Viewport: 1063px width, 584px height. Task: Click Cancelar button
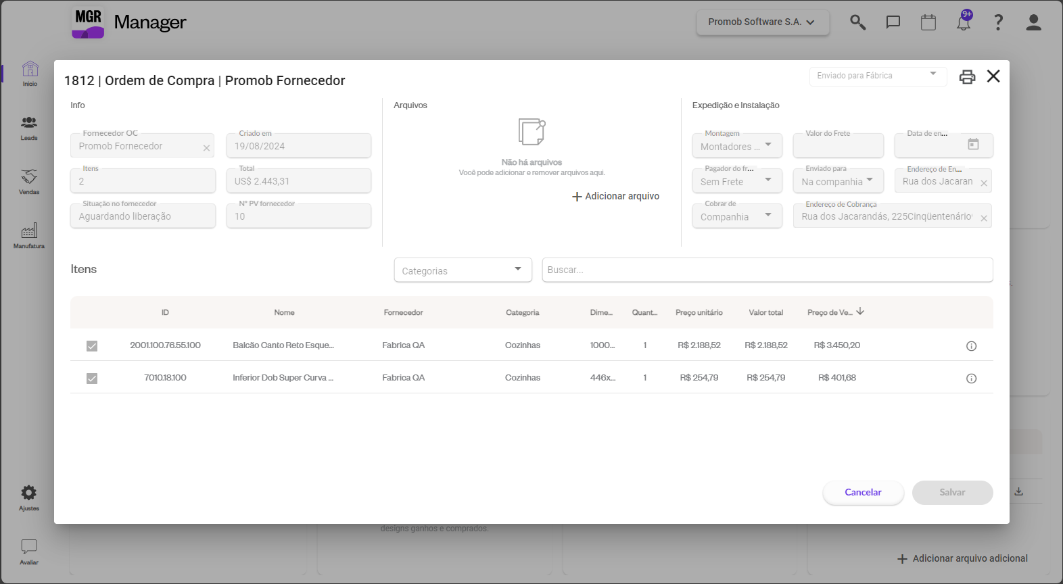click(x=863, y=492)
